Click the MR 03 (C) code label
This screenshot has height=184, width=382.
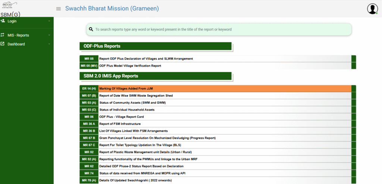[89, 110]
